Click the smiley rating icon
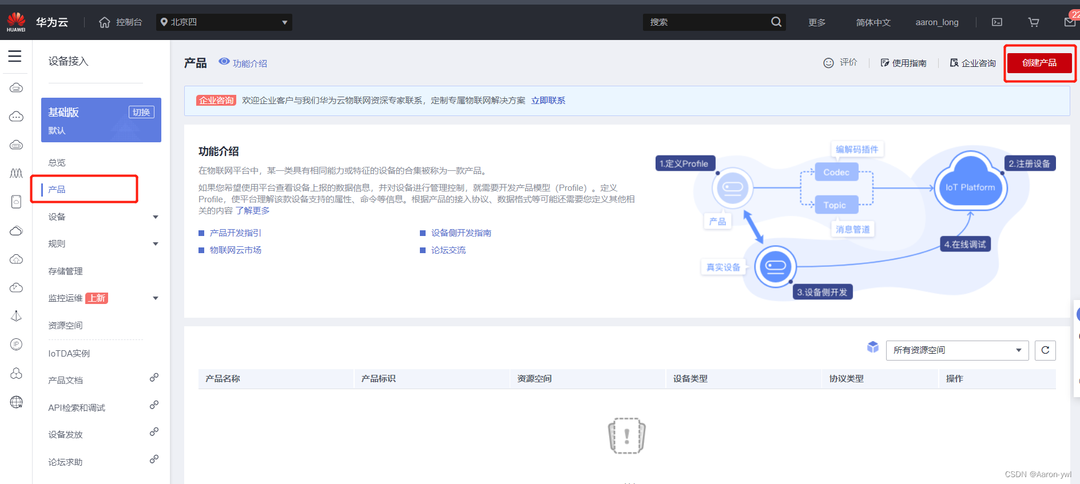Image resolution: width=1080 pixels, height=484 pixels. [x=828, y=63]
